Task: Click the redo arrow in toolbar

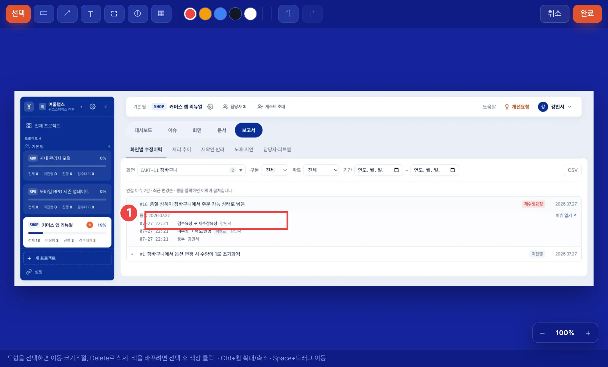Action: [312, 14]
